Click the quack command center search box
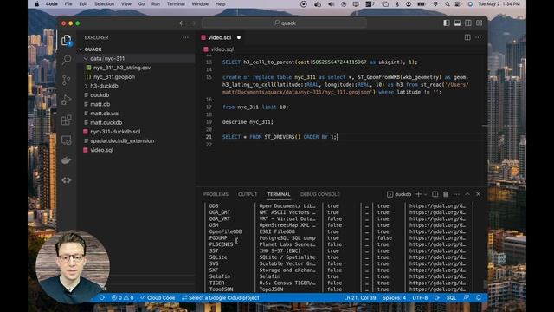The height and width of the screenshot is (312, 554). tap(284, 23)
